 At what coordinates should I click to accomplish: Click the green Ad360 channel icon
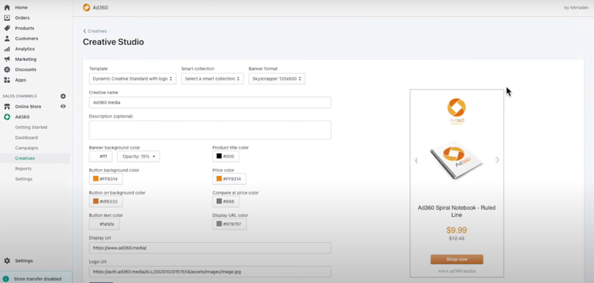pyautogui.click(x=7, y=117)
